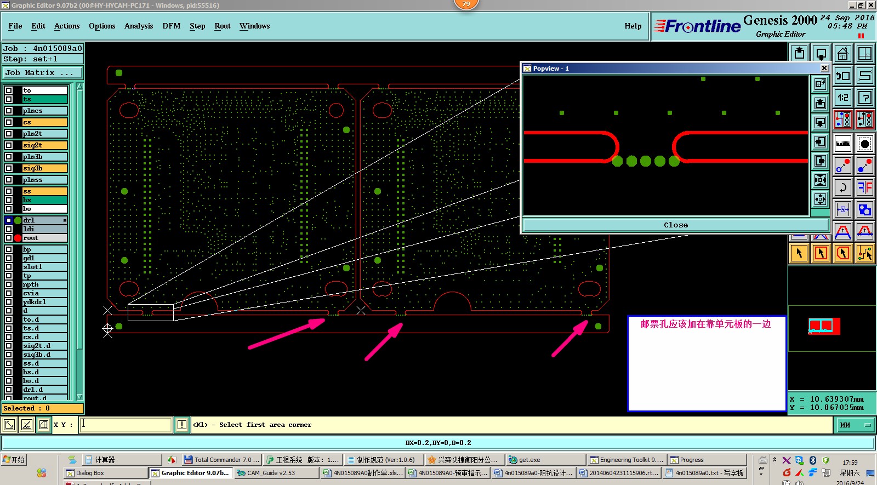Toggle the display checkbox for layer rout
This screenshot has width=877, height=485.
tap(9, 238)
